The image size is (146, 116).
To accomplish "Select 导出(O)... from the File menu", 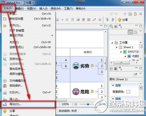I will pos(28,104).
